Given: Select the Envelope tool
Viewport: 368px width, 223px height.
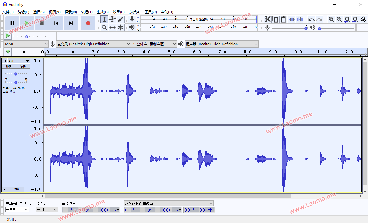Looking at the screenshot, I should tap(112, 19).
